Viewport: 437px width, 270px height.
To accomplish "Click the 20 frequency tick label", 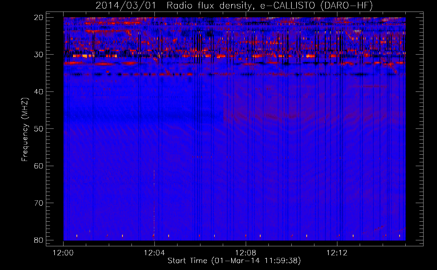I will [x=39, y=18].
